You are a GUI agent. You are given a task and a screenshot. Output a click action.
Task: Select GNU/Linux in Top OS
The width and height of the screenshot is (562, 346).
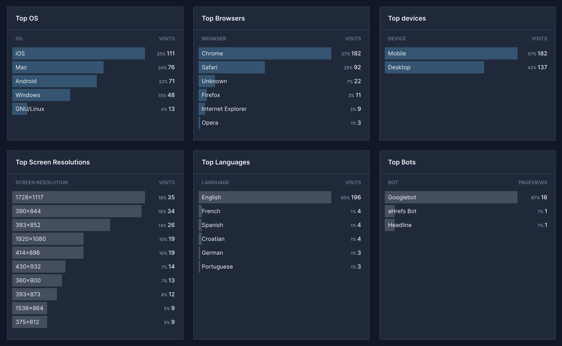[x=29, y=108]
